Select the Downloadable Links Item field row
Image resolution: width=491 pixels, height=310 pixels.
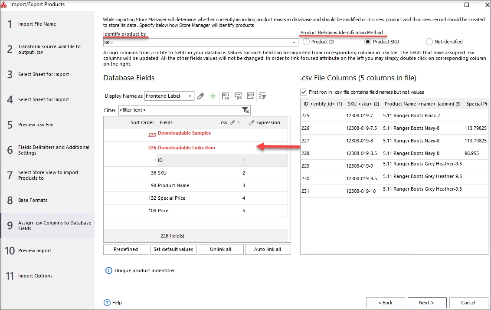pos(196,148)
